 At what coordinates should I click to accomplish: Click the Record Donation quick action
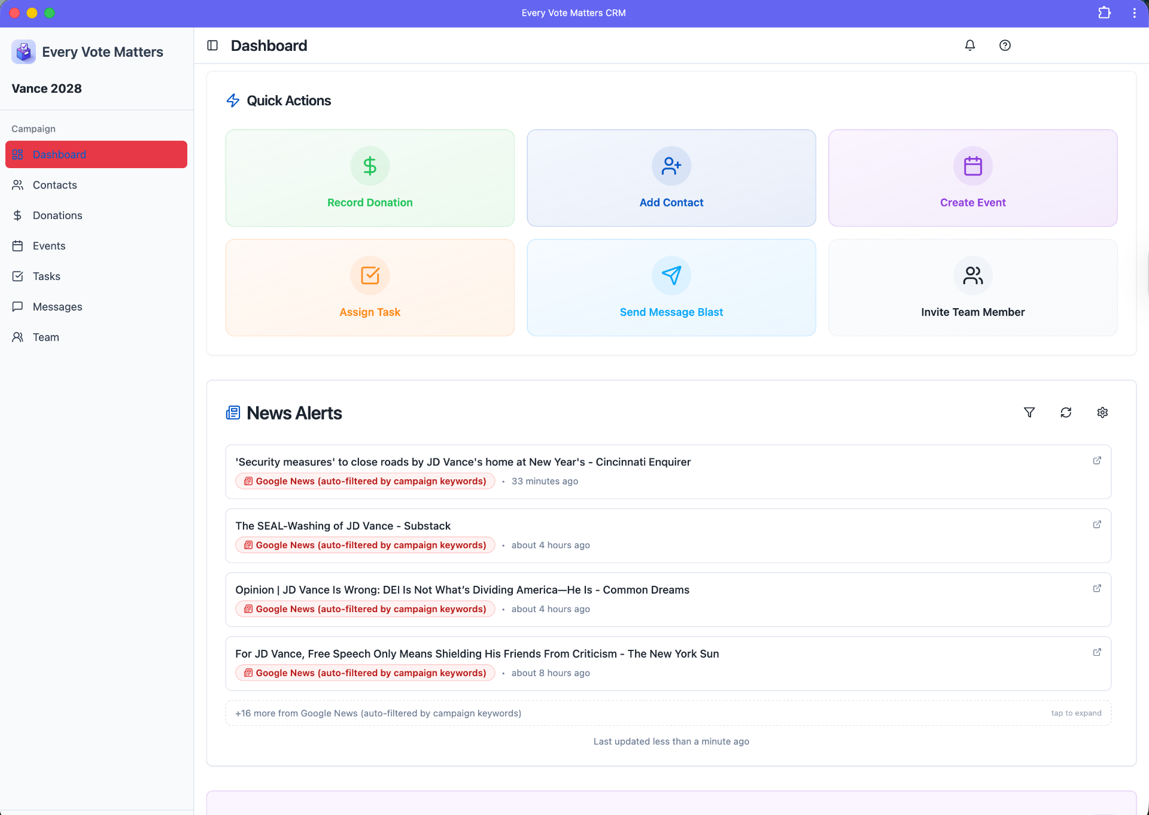(370, 178)
